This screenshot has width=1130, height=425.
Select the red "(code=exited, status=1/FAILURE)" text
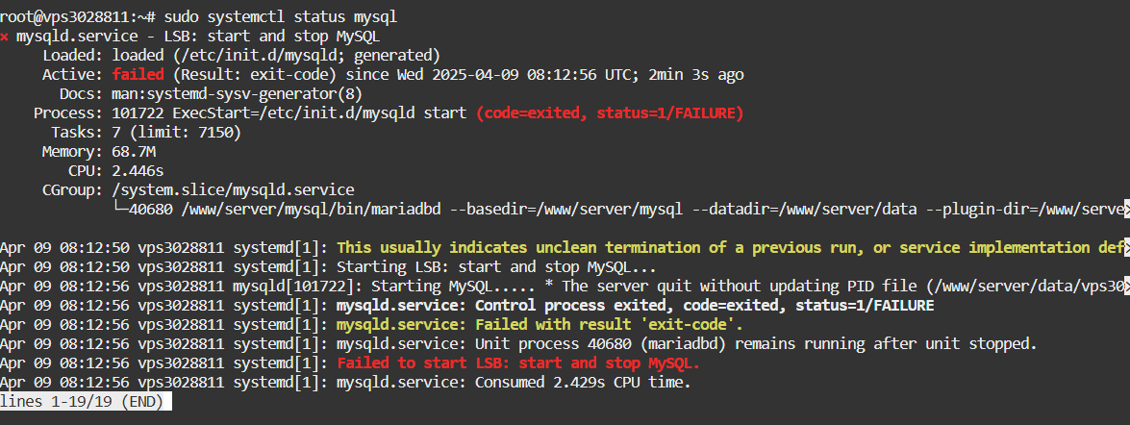(610, 112)
